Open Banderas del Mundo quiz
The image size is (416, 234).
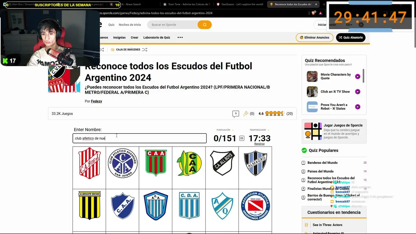pyautogui.click(x=322, y=163)
